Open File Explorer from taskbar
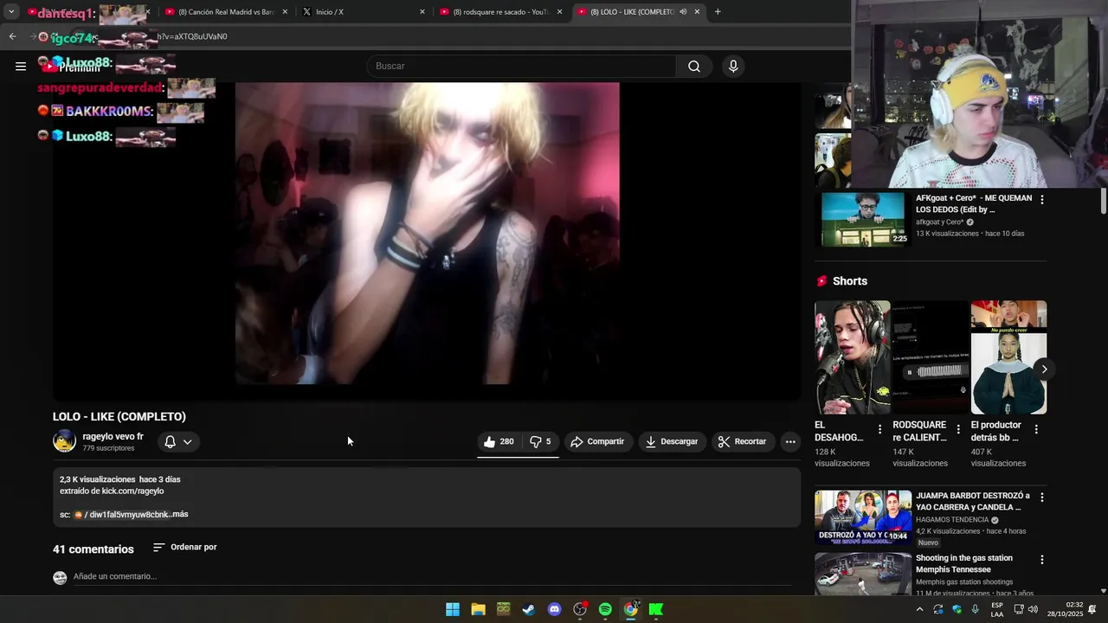This screenshot has width=1108, height=623. tap(478, 609)
